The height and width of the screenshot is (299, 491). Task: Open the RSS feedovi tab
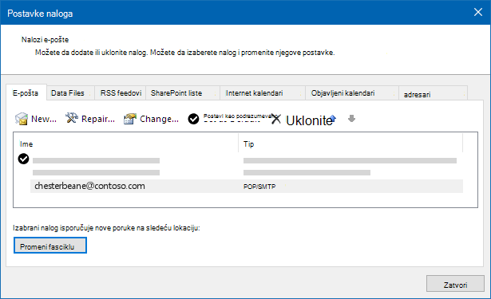click(x=121, y=93)
